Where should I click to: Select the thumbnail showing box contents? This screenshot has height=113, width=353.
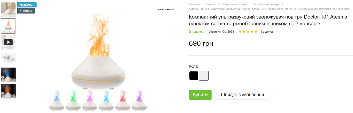click(8, 59)
